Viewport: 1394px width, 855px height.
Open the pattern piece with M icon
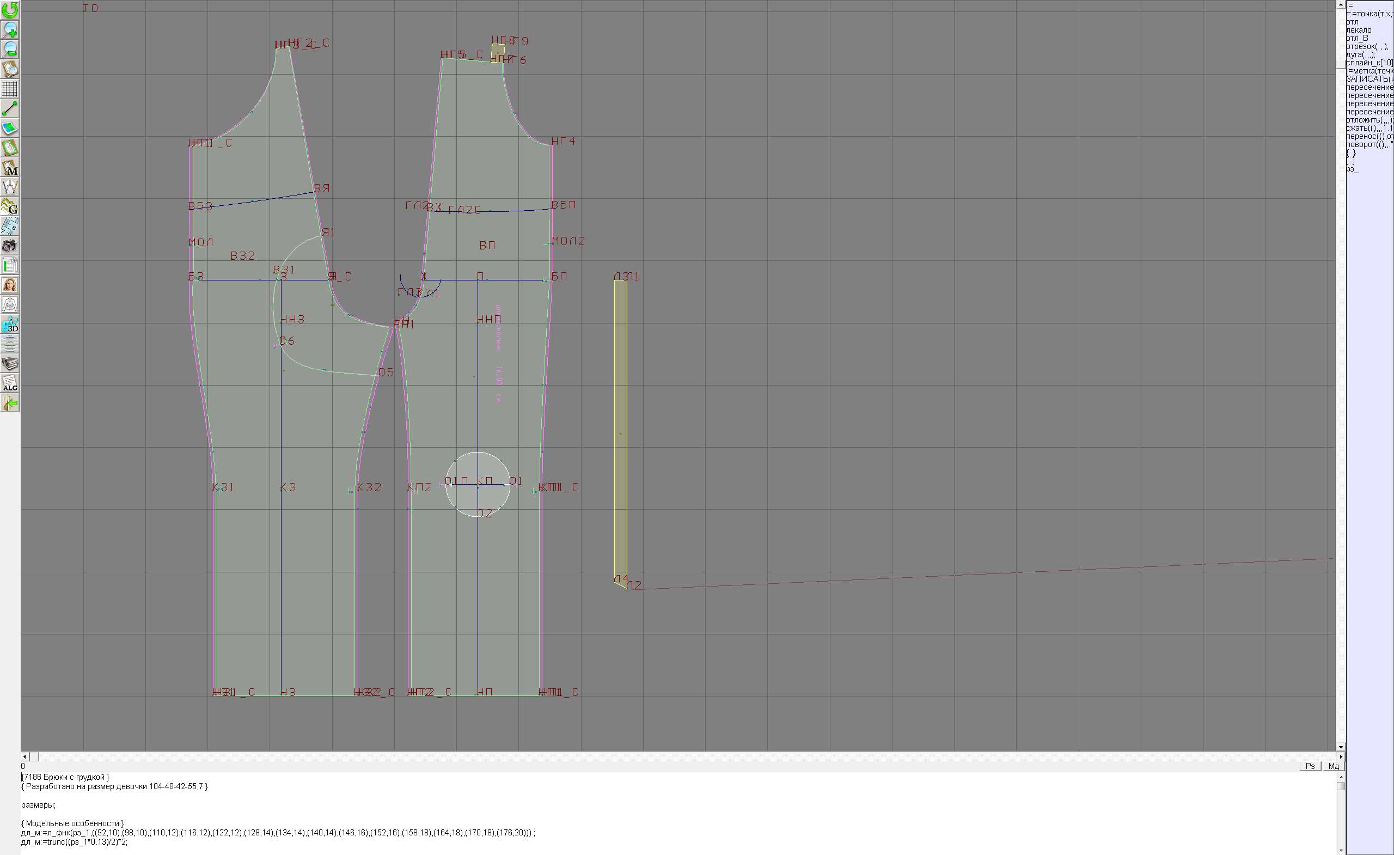click(x=10, y=168)
